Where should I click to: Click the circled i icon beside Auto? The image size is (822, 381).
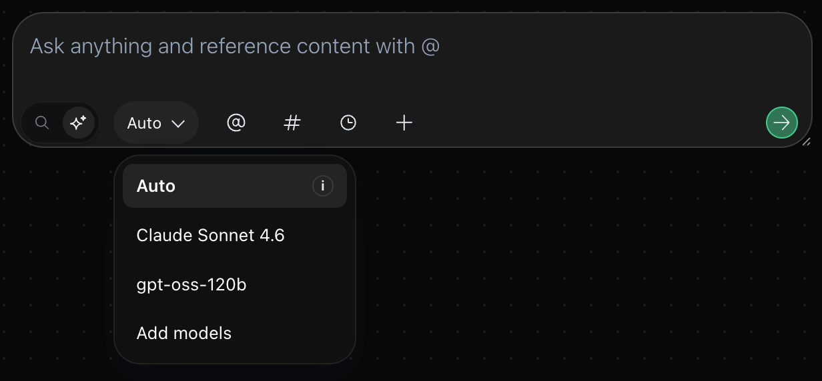click(323, 186)
